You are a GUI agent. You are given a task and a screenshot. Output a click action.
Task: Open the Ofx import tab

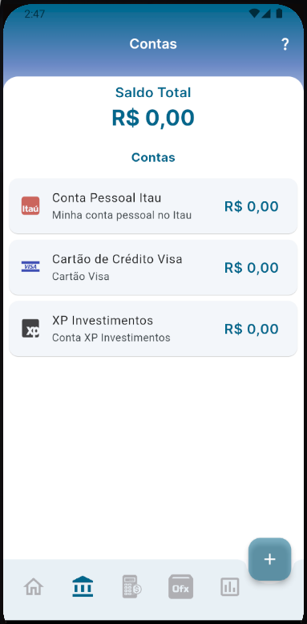coord(181,586)
